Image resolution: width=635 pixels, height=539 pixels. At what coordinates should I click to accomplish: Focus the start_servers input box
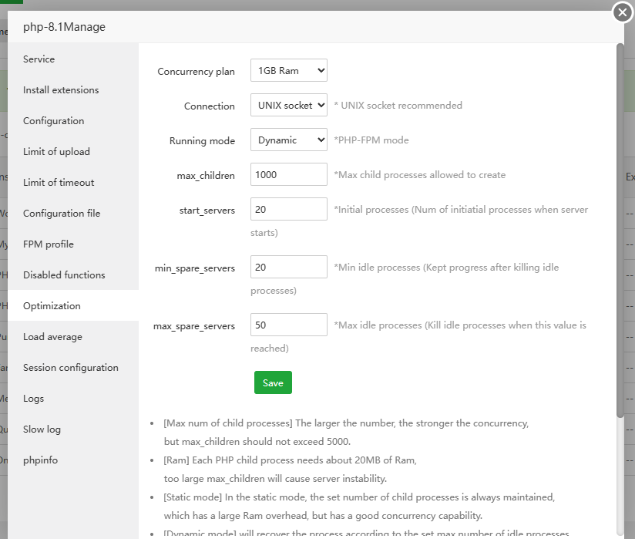[289, 210]
